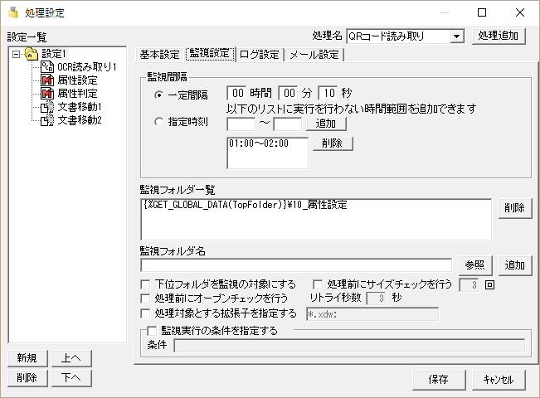This screenshot has height=398, width=540.
Task: Open the 処理名 dropdown arrow
Action: [456, 36]
